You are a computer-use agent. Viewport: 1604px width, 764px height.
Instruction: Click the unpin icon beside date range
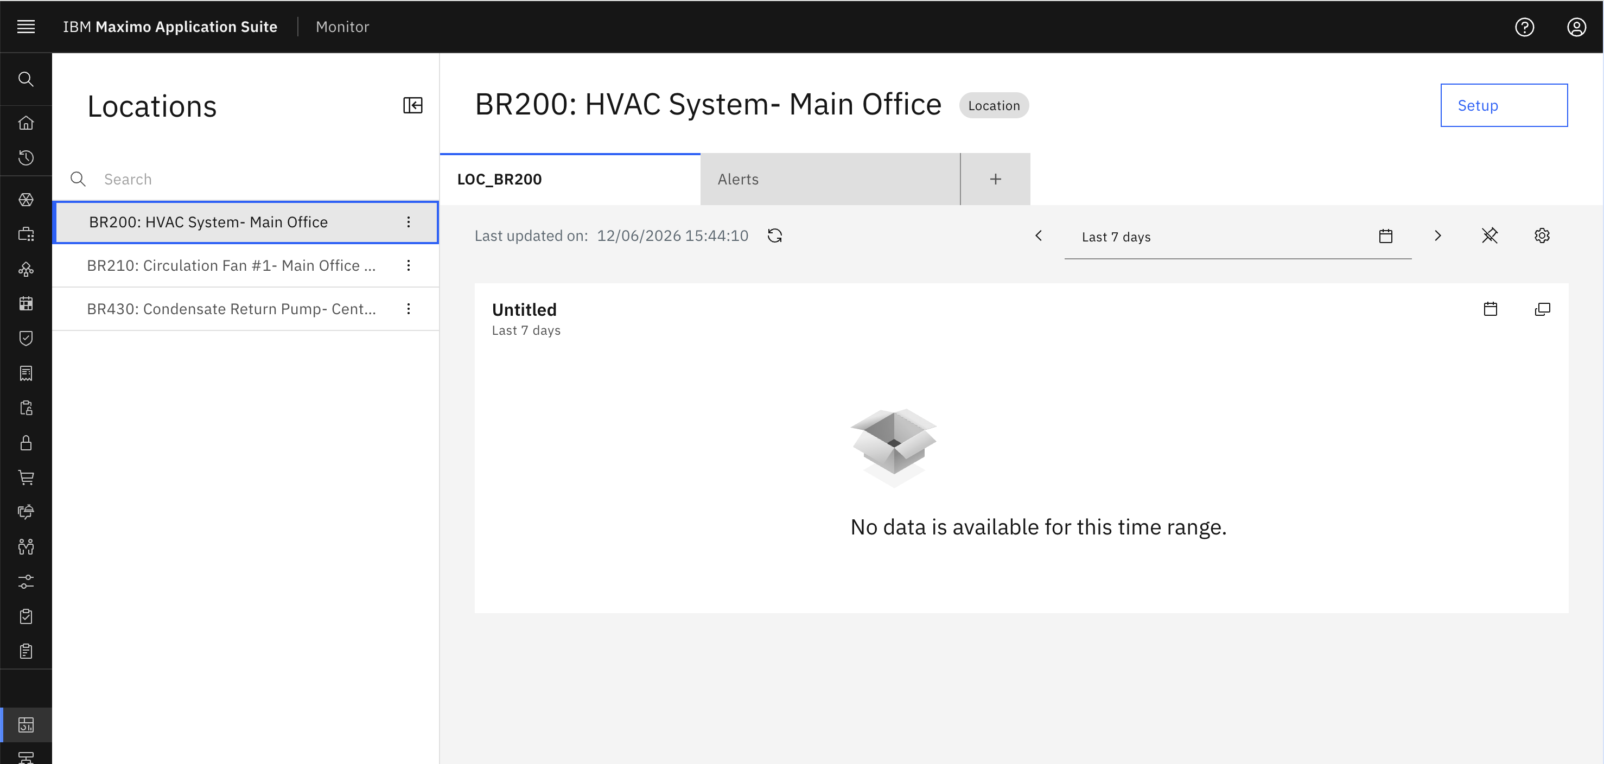pos(1490,235)
